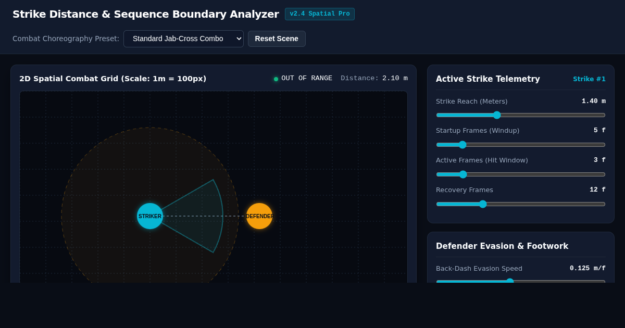Click the Strike Reach slider
This screenshot has width=625, height=328.
pos(521,115)
